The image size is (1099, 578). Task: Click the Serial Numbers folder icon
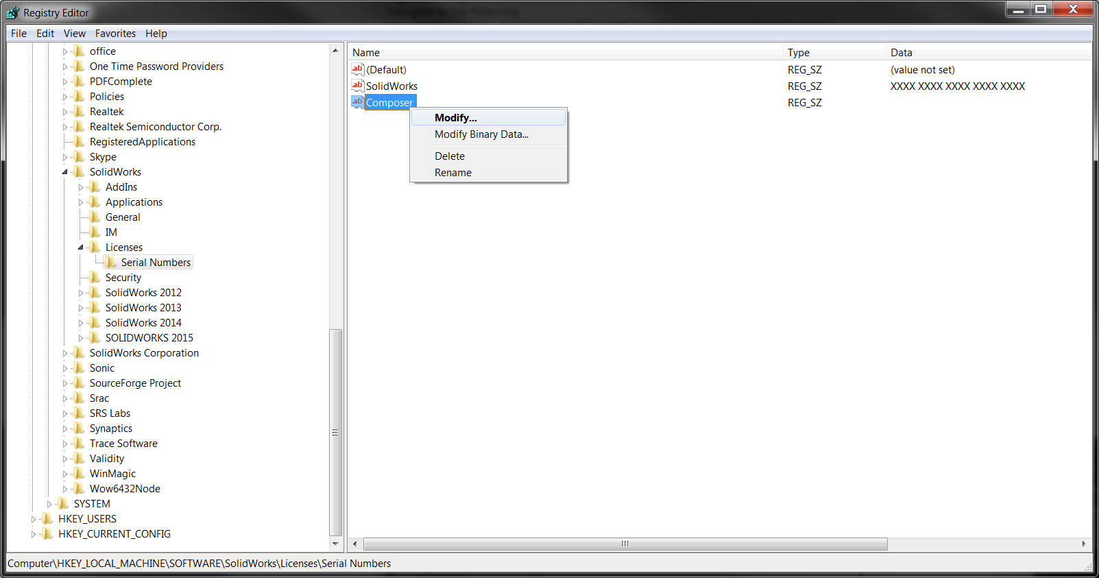pos(111,263)
